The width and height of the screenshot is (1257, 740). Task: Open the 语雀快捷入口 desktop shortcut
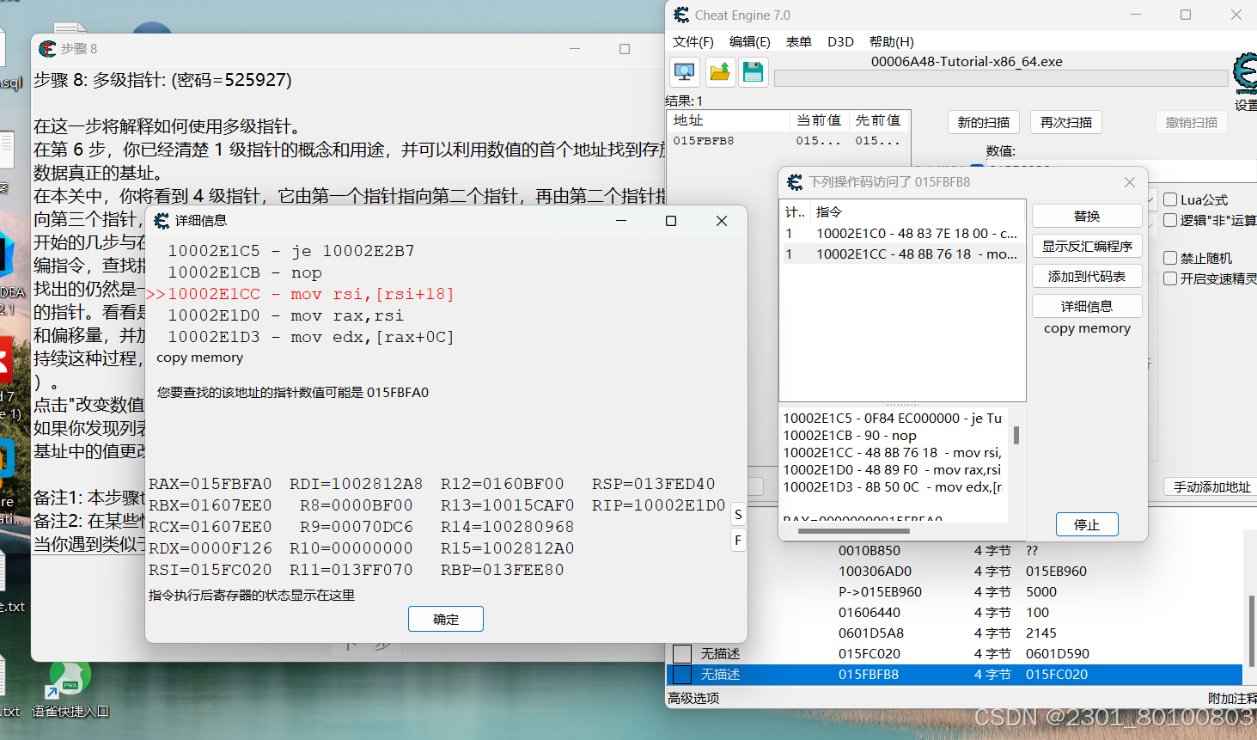point(70,688)
